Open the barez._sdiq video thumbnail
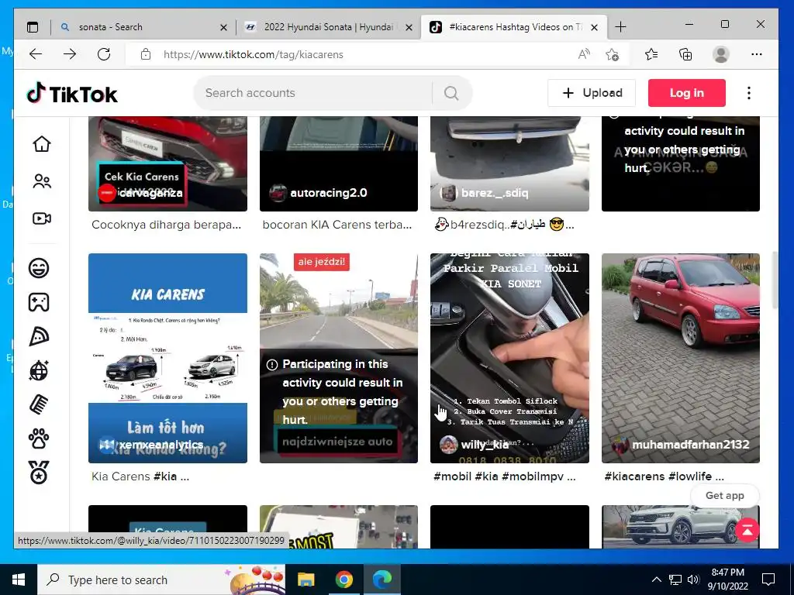Viewport: 794px width, 595px height. 509,163
